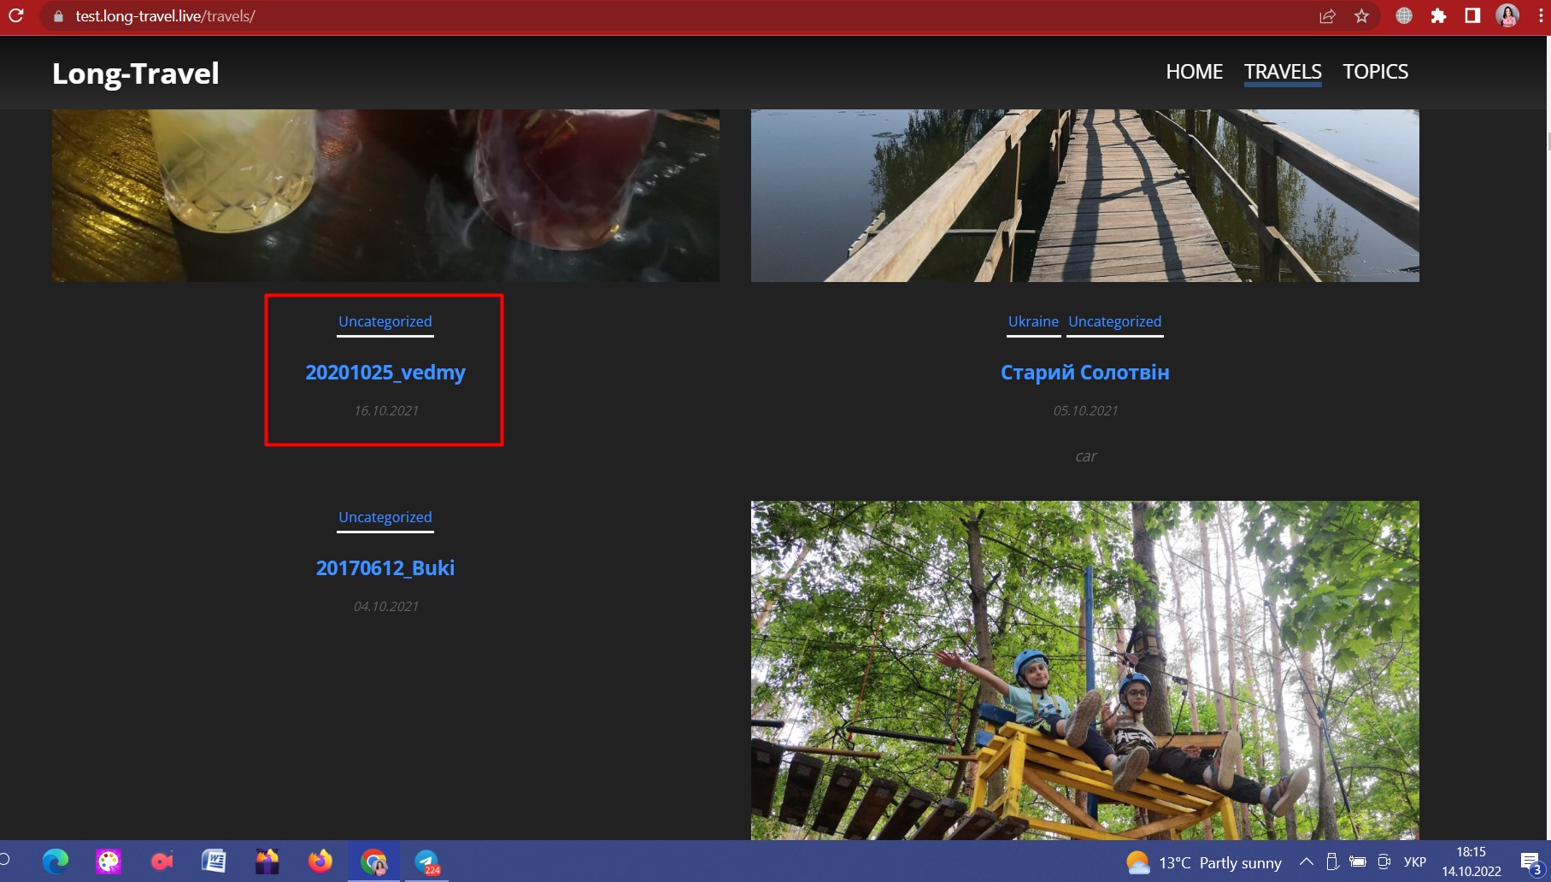Click the globe translate extension icon

pos(1404,15)
